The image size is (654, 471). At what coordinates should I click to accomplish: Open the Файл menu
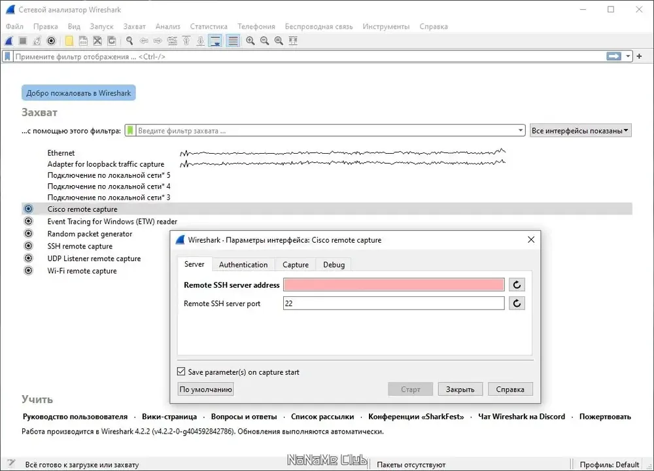click(14, 26)
